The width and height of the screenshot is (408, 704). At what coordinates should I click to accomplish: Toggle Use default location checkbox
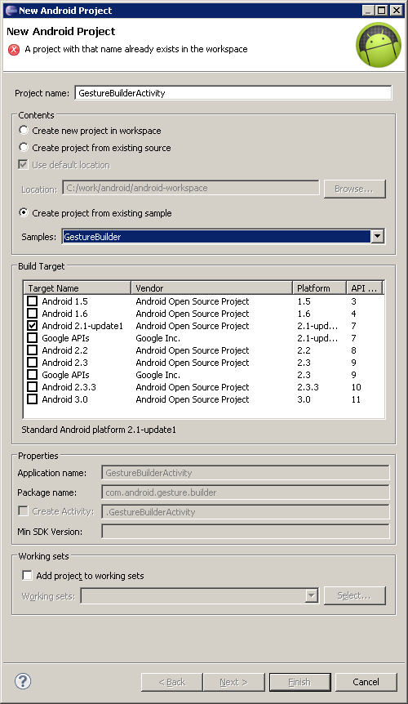click(x=23, y=164)
